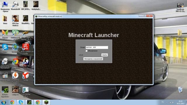Open the GTA San Andreas shortcut
This screenshot has height=105, width=187.
pyautogui.click(x=15, y=20)
